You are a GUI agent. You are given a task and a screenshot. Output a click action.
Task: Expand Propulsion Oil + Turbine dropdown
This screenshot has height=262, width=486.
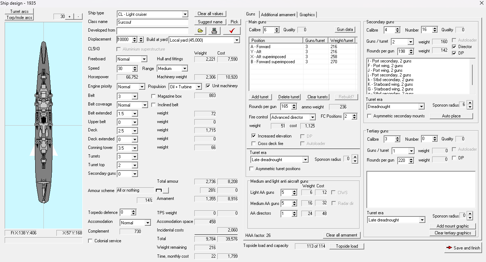coord(199,87)
